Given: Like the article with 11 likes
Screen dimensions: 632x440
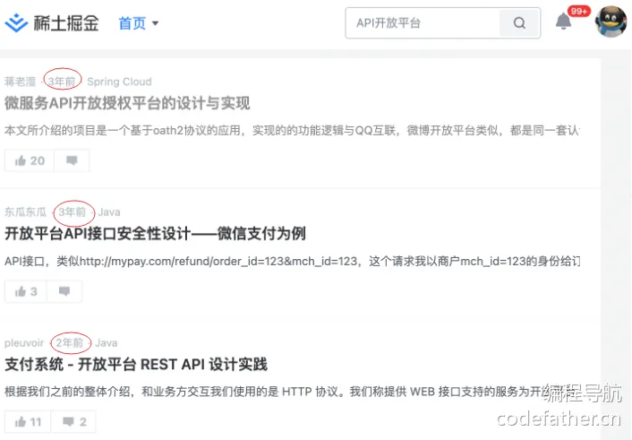Looking at the screenshot, I should coord(28,422).
